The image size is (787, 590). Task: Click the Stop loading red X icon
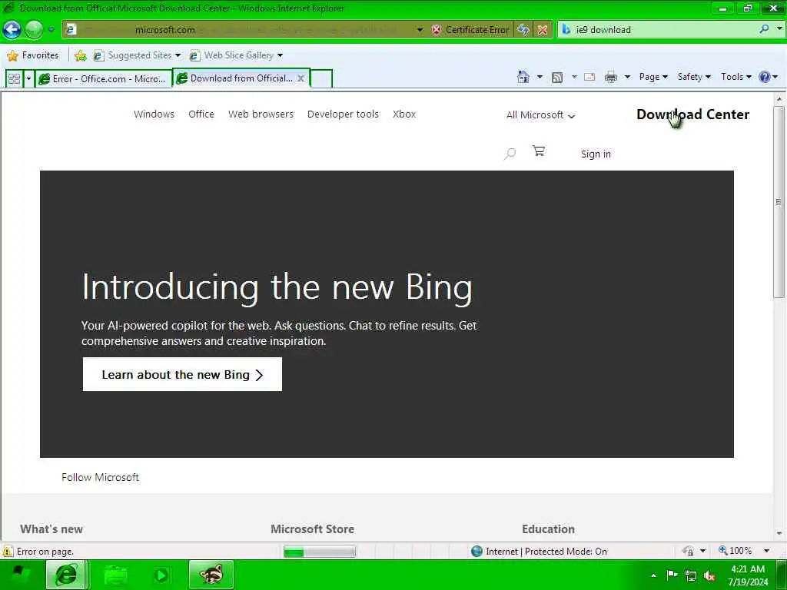click(543, 30)
